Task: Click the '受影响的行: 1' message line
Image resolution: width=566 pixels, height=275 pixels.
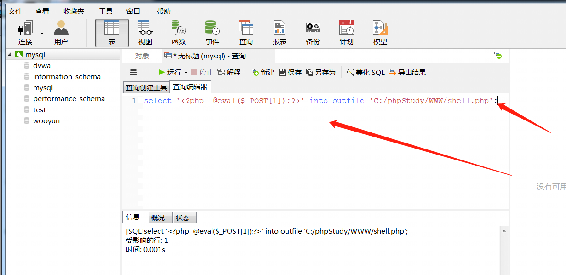Action: [x=147, y=241]
